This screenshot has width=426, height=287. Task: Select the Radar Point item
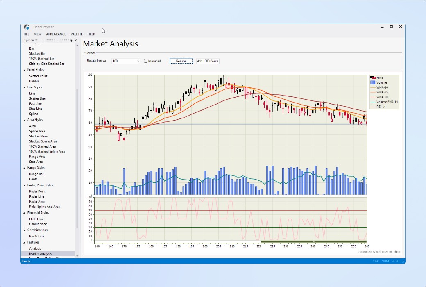click(x=38, y=191)
